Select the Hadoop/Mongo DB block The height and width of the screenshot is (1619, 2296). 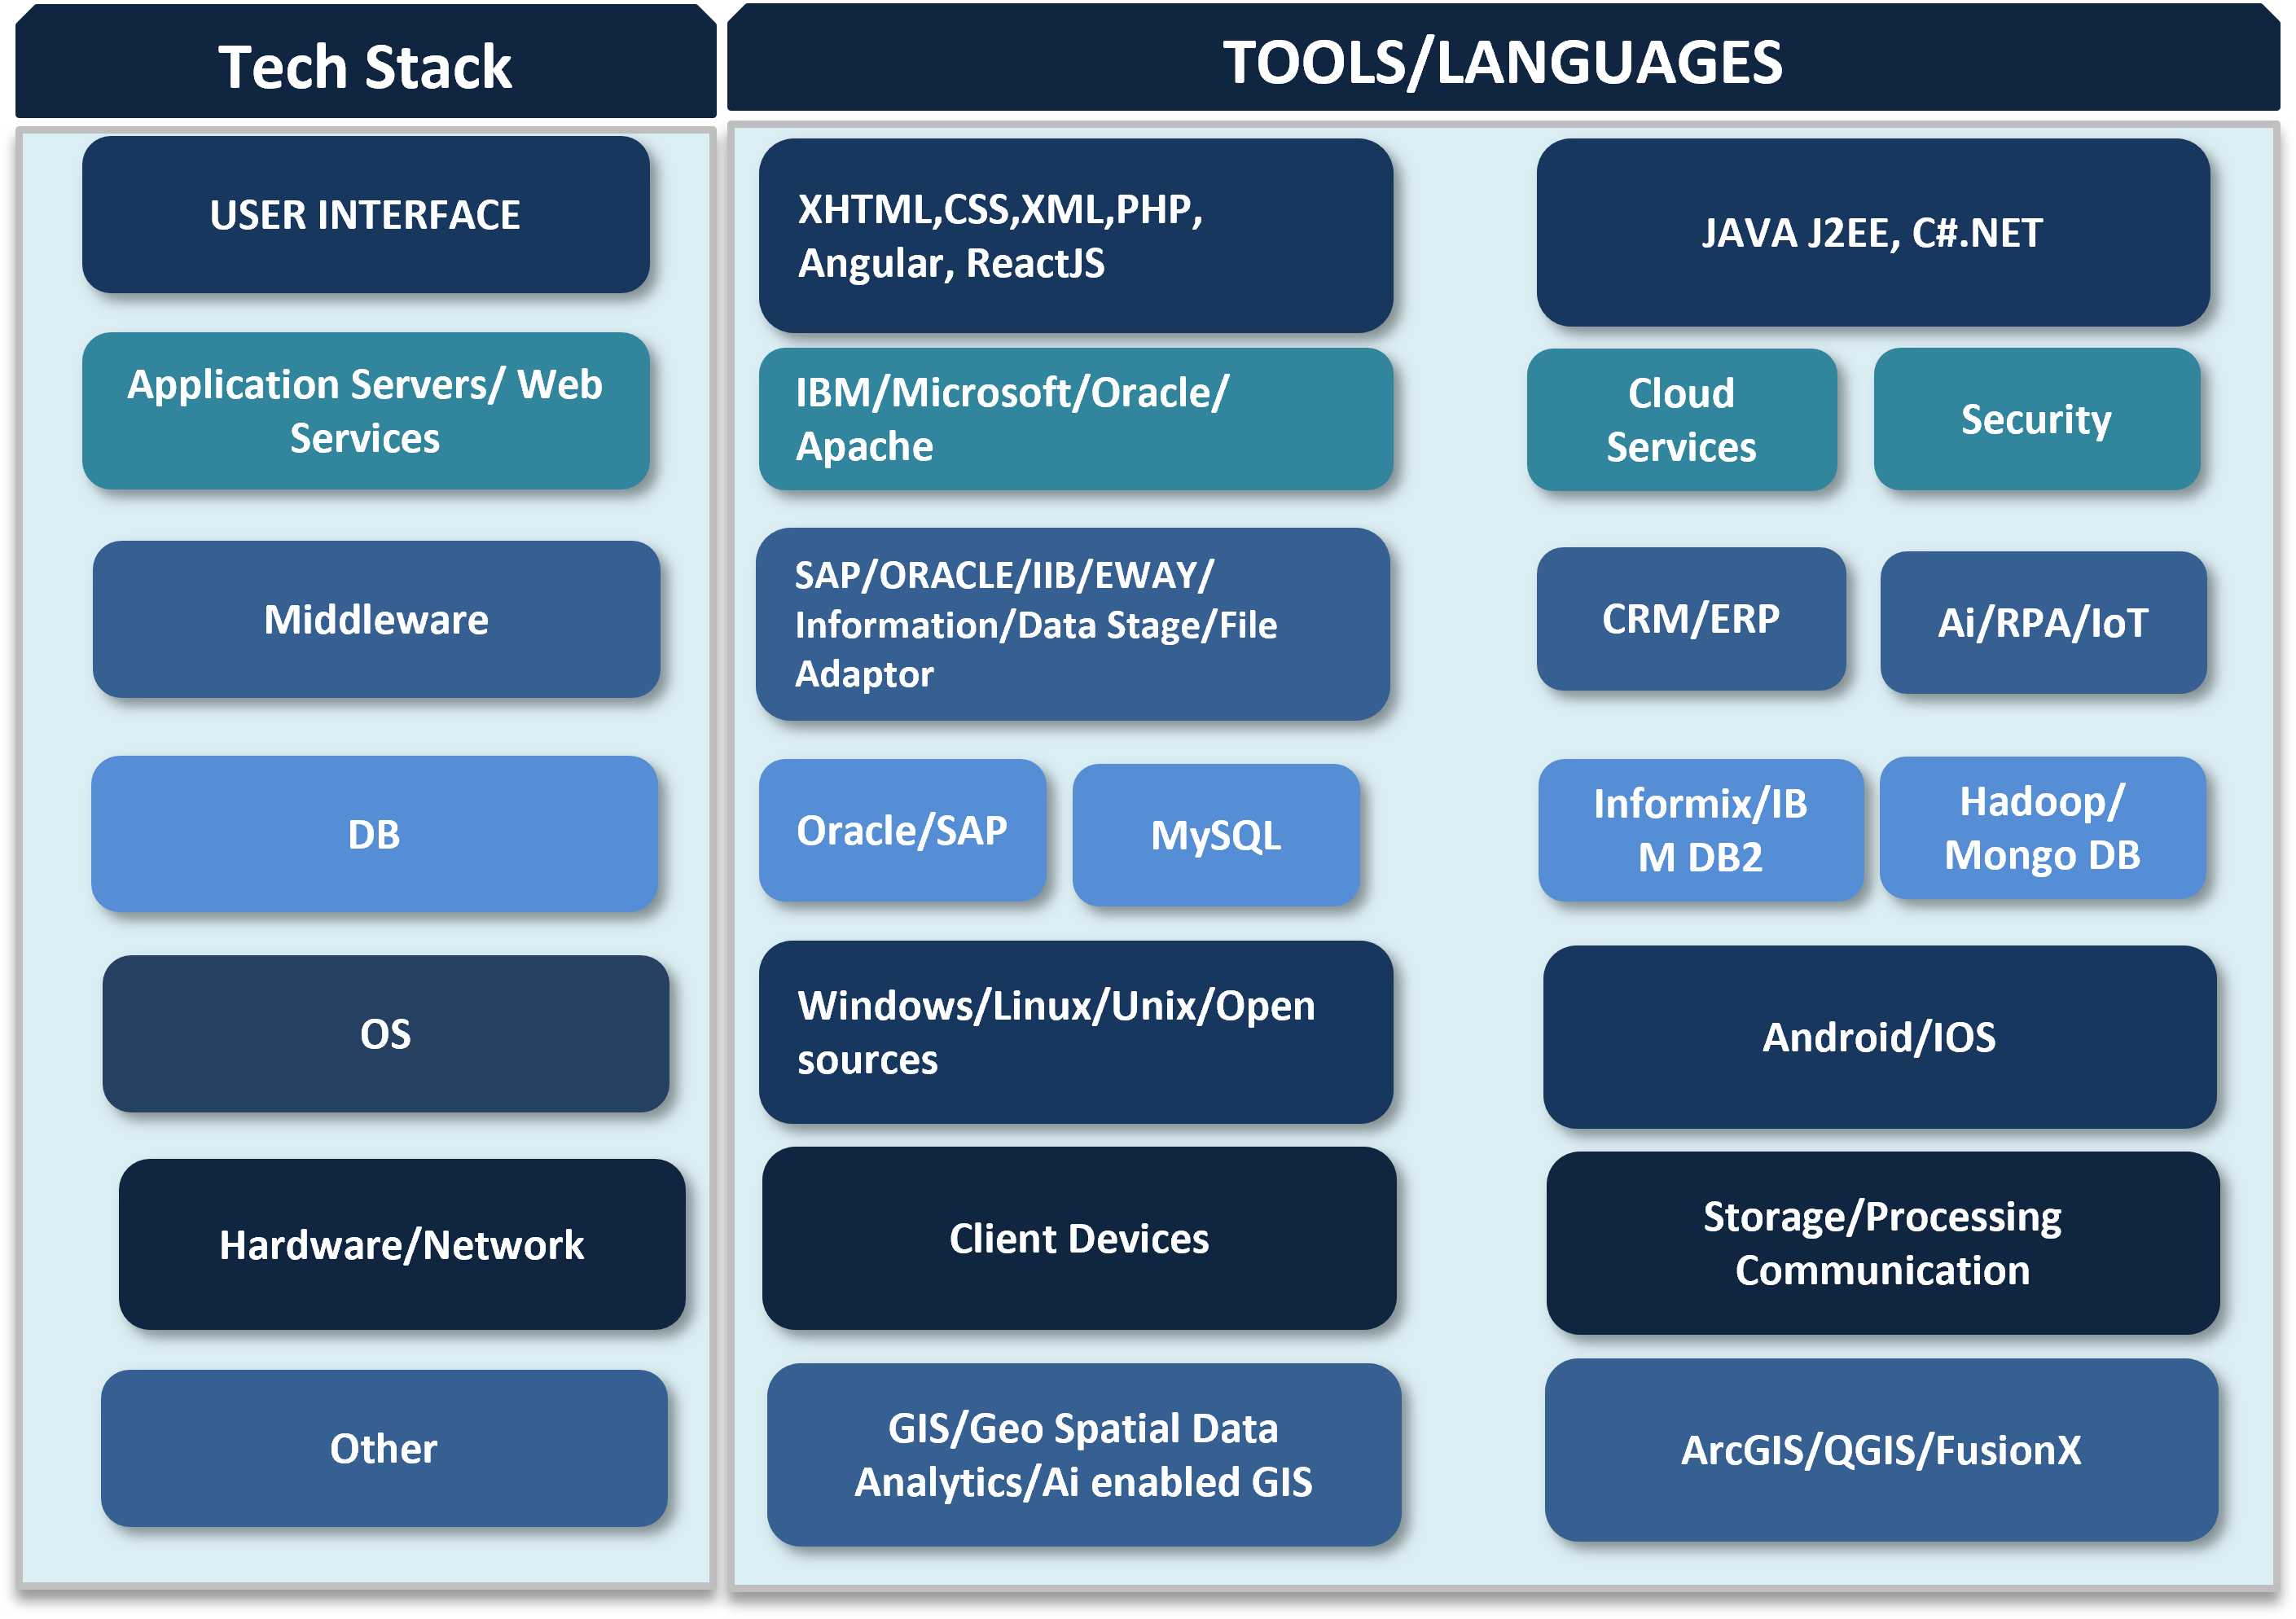tap(2041, 828)
